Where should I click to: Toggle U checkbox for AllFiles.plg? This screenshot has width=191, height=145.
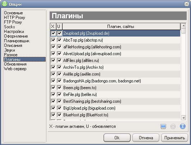pos(59,61)
